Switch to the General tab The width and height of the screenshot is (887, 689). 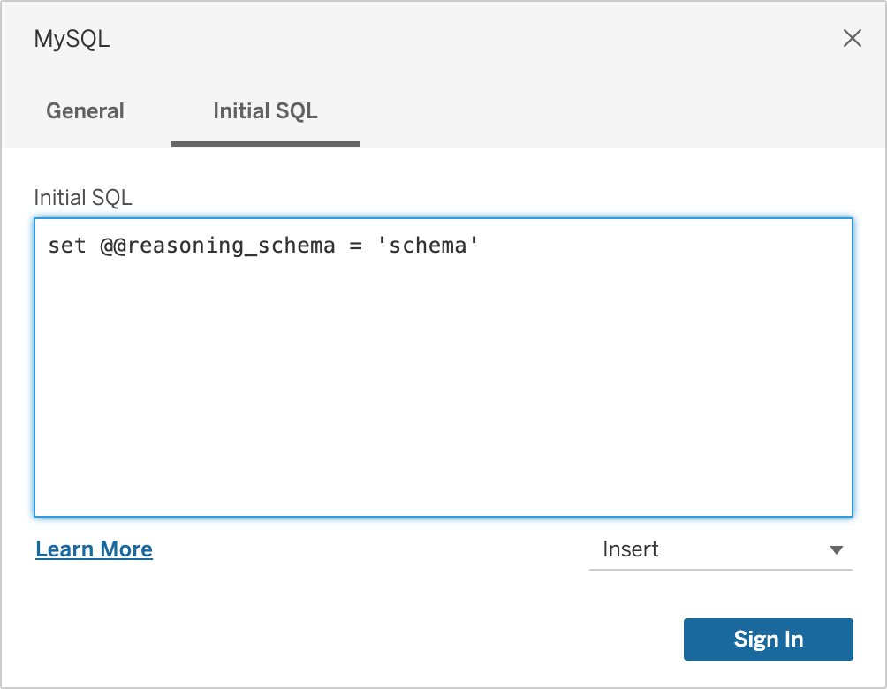pos(85,111)
